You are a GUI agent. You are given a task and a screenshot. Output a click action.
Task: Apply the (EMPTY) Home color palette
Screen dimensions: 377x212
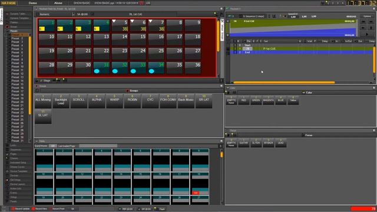point(232,100)
